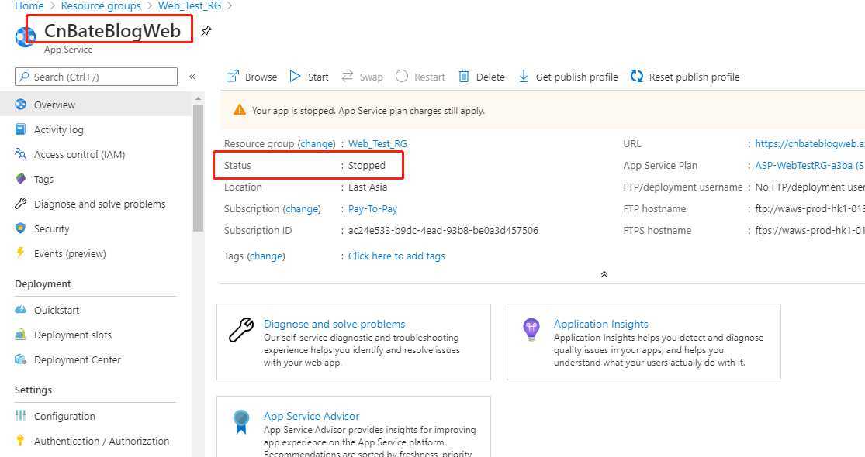Click the app stopped warning triangle icon
This screenshot has width=865, height=457.
point(240,110)
